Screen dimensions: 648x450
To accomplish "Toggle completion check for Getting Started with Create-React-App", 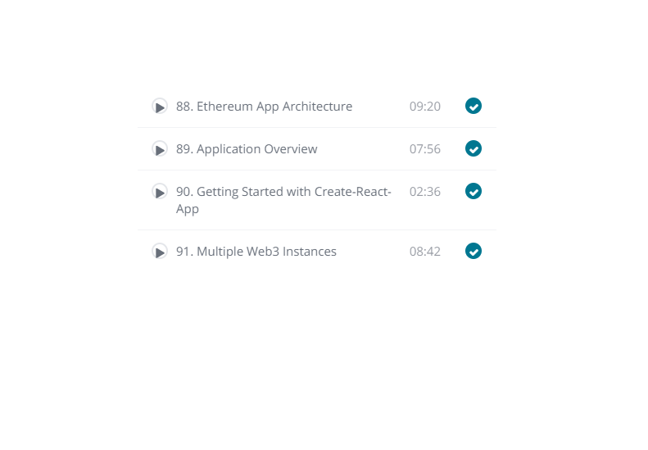I will (474, 191).
